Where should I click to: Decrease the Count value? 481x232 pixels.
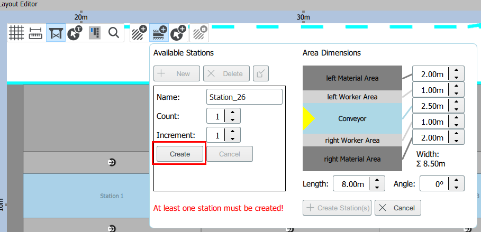click(232, 120)
